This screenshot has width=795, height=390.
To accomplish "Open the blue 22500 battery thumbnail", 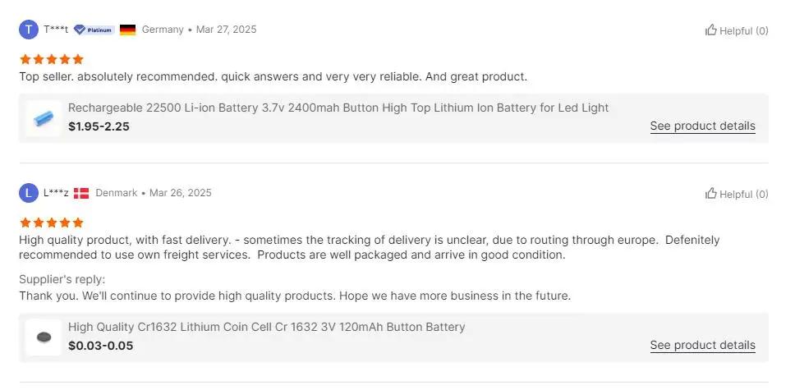I will pyautogui.click(x=43, y=118).
